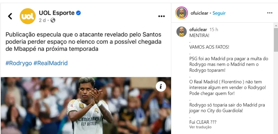Click the 2 d post timestamp

pyautogui.click(x=42, y=20)
